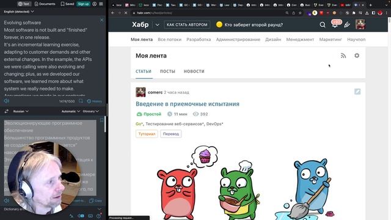Open Habr search magnifier icon

(x=323, y=24)
